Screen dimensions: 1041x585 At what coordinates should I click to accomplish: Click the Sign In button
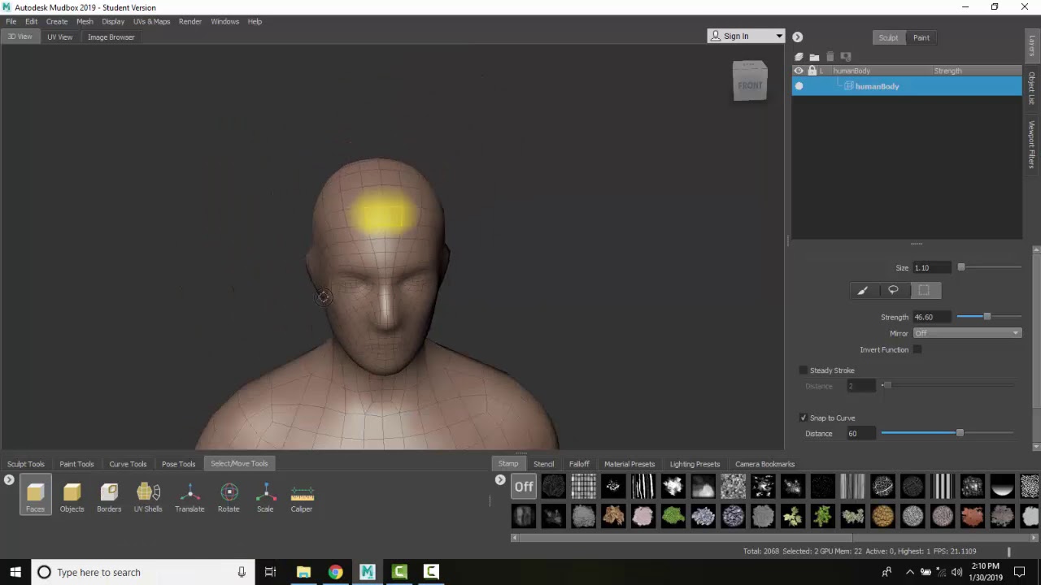(x=740, y=36)
